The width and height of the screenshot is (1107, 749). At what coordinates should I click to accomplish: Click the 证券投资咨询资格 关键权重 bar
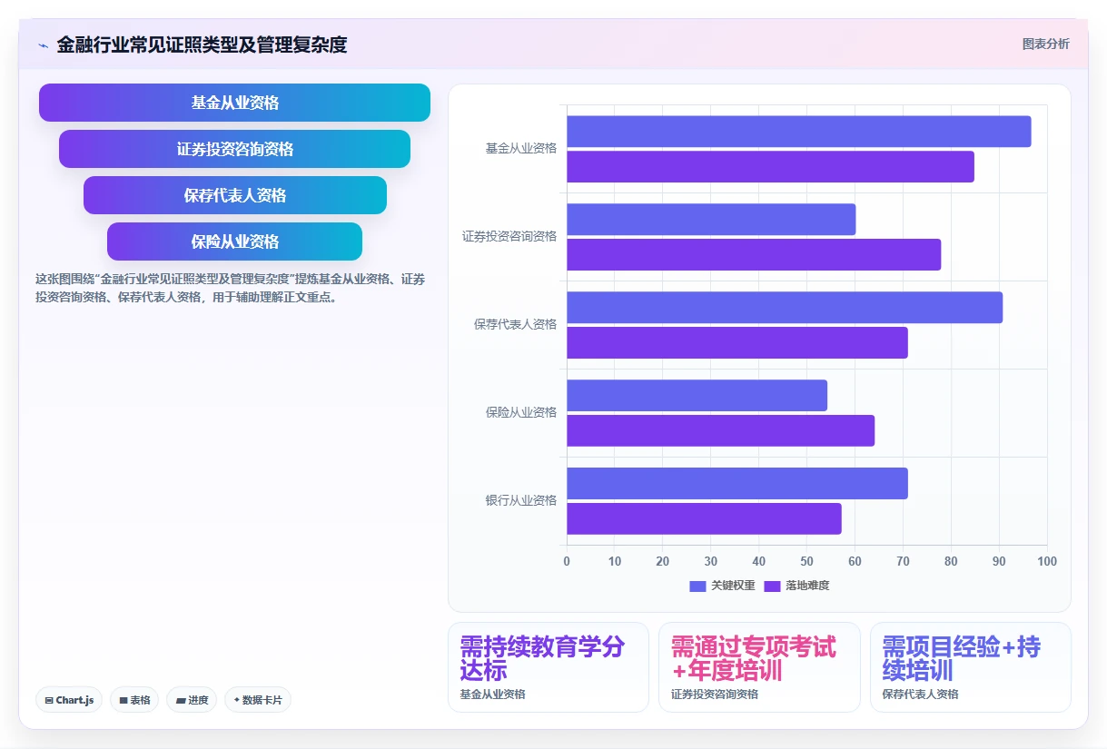tap(711, 220)
